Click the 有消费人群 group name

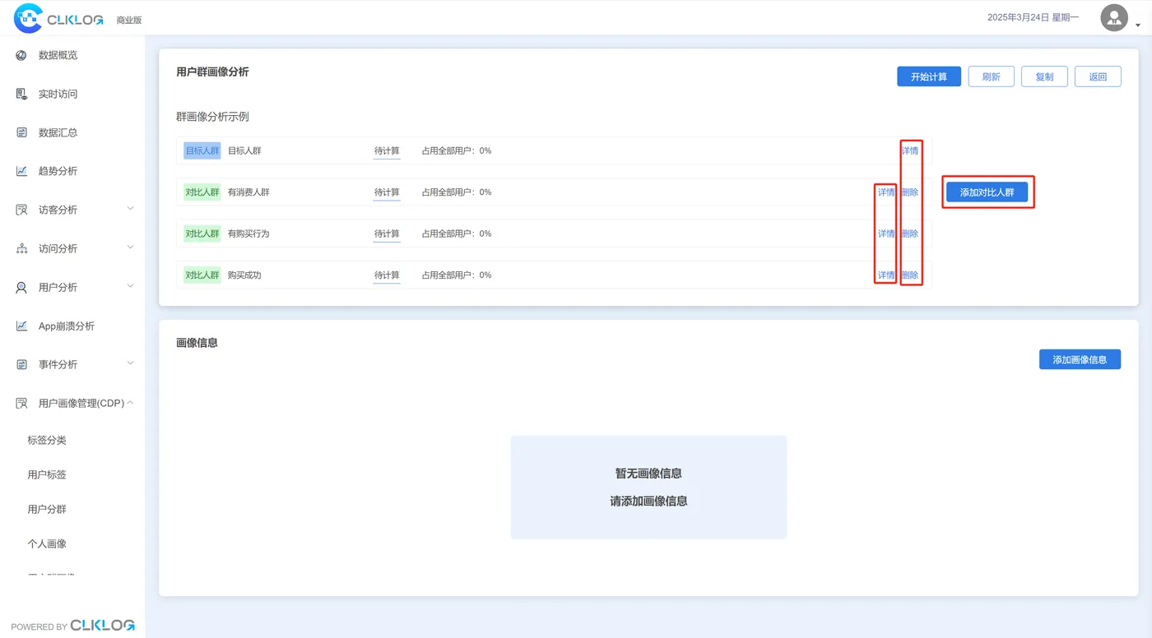[249, 192]
